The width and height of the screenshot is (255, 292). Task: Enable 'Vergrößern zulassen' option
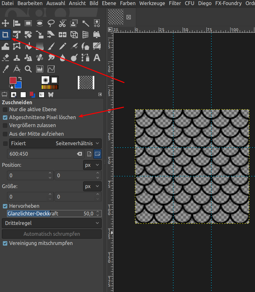point(5,126)
